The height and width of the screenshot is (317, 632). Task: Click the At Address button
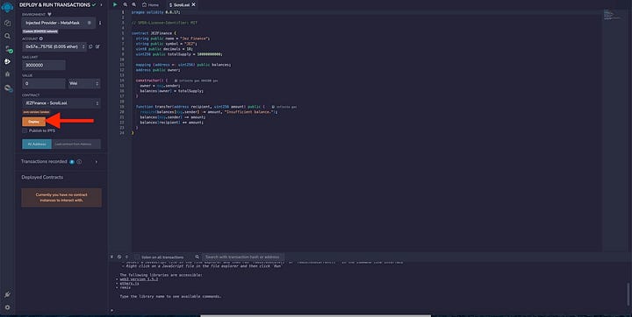click(x=37, y=144)
